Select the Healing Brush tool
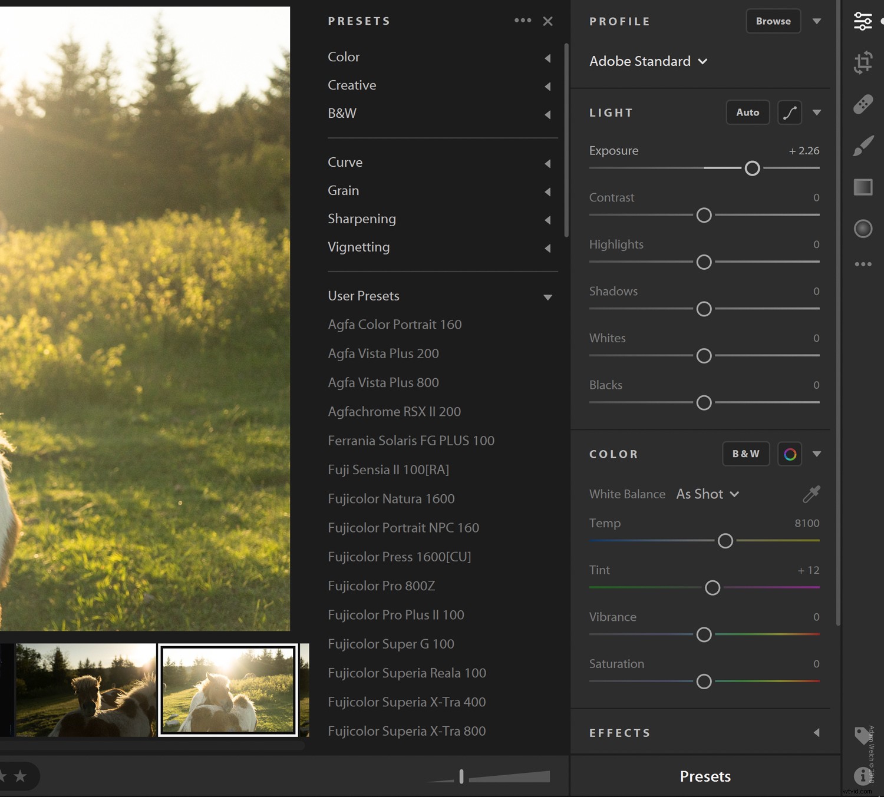Screen dimensions: 884x797 [863, 104]
